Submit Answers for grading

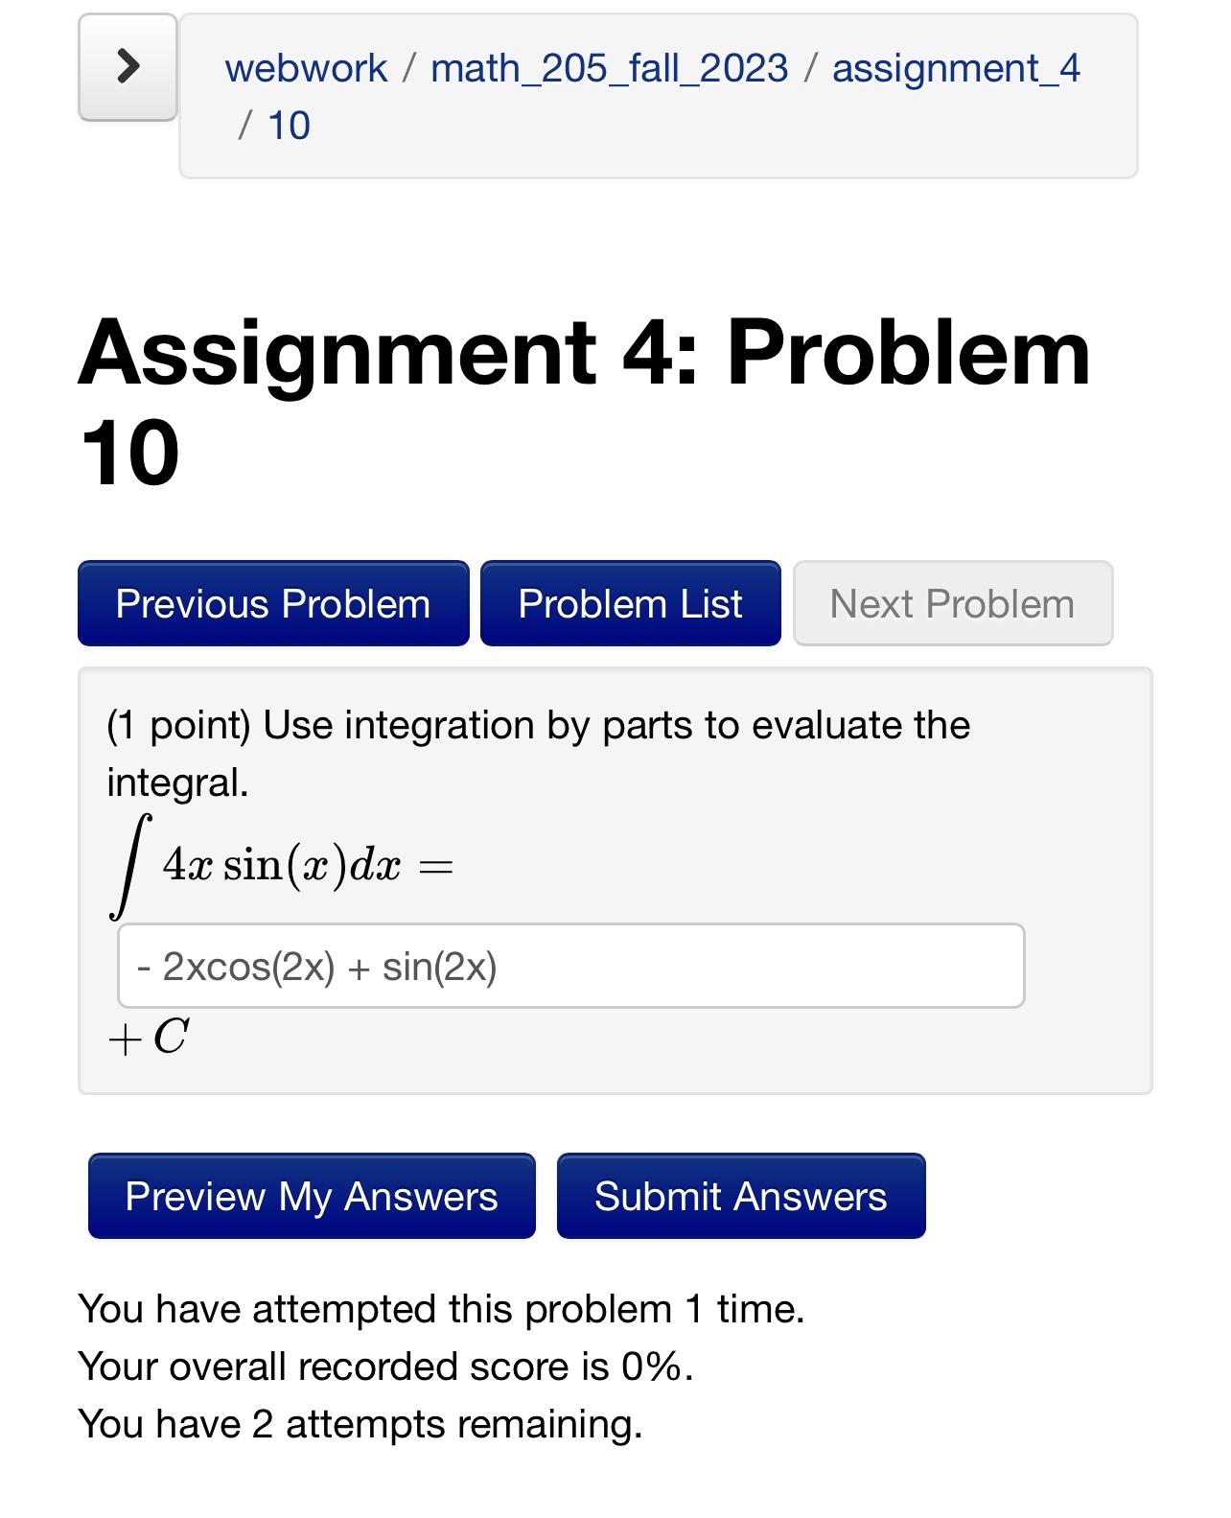(x=739, y=1196)
